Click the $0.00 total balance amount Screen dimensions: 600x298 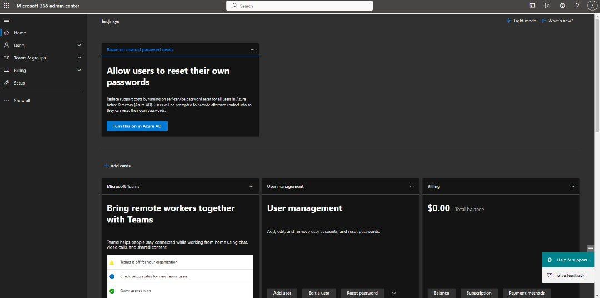[x=438, y=208]
